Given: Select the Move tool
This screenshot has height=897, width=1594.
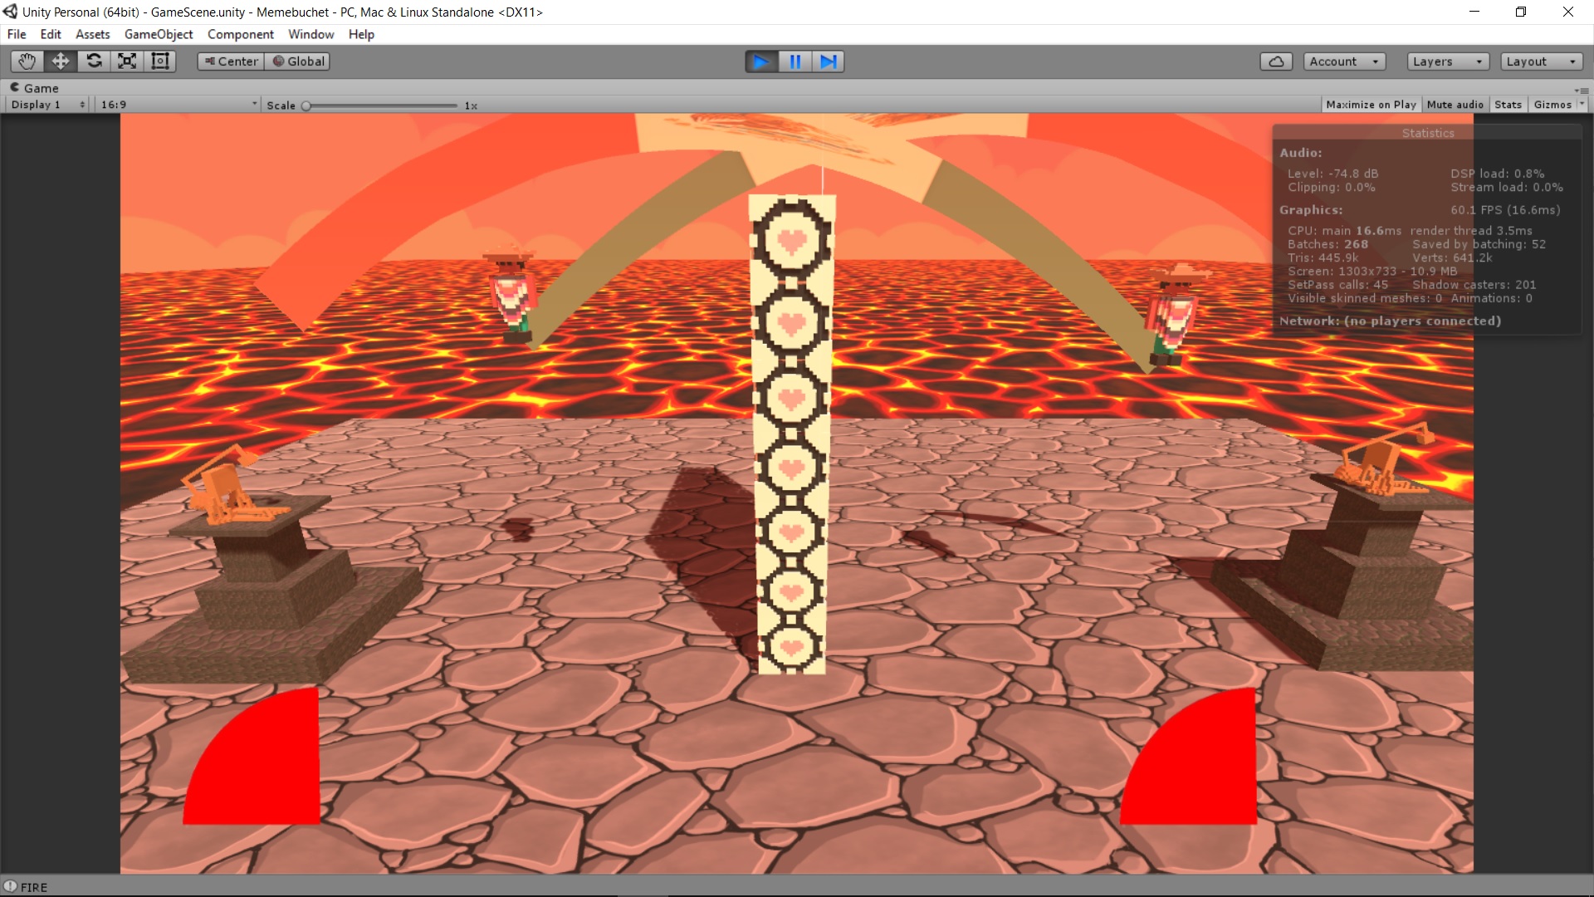Looking at the screenshot, I should [61, 61].
